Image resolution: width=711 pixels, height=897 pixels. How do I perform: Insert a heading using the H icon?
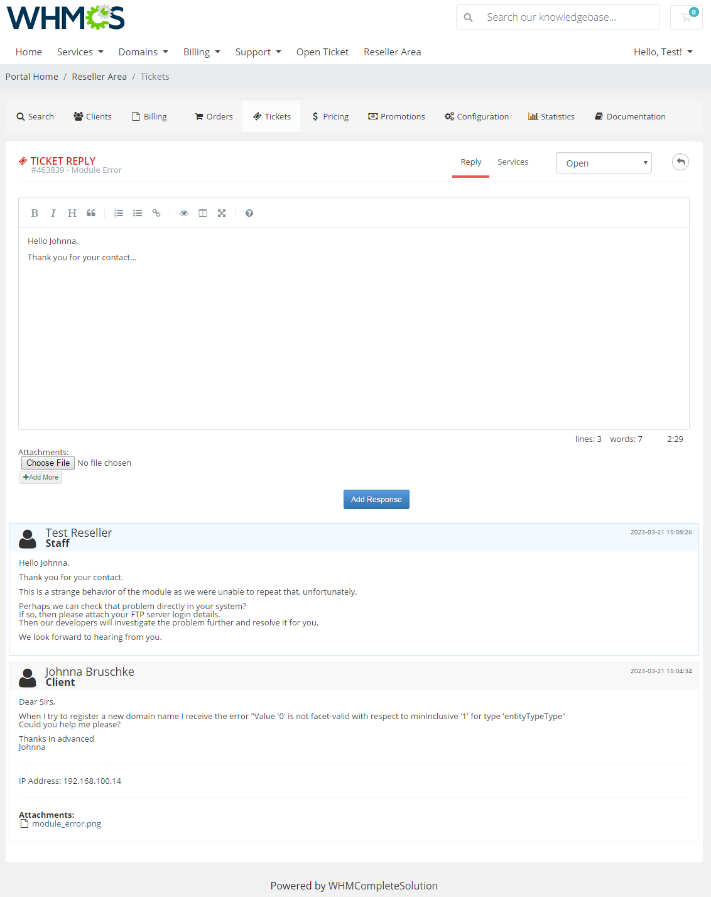pos(72,213)
